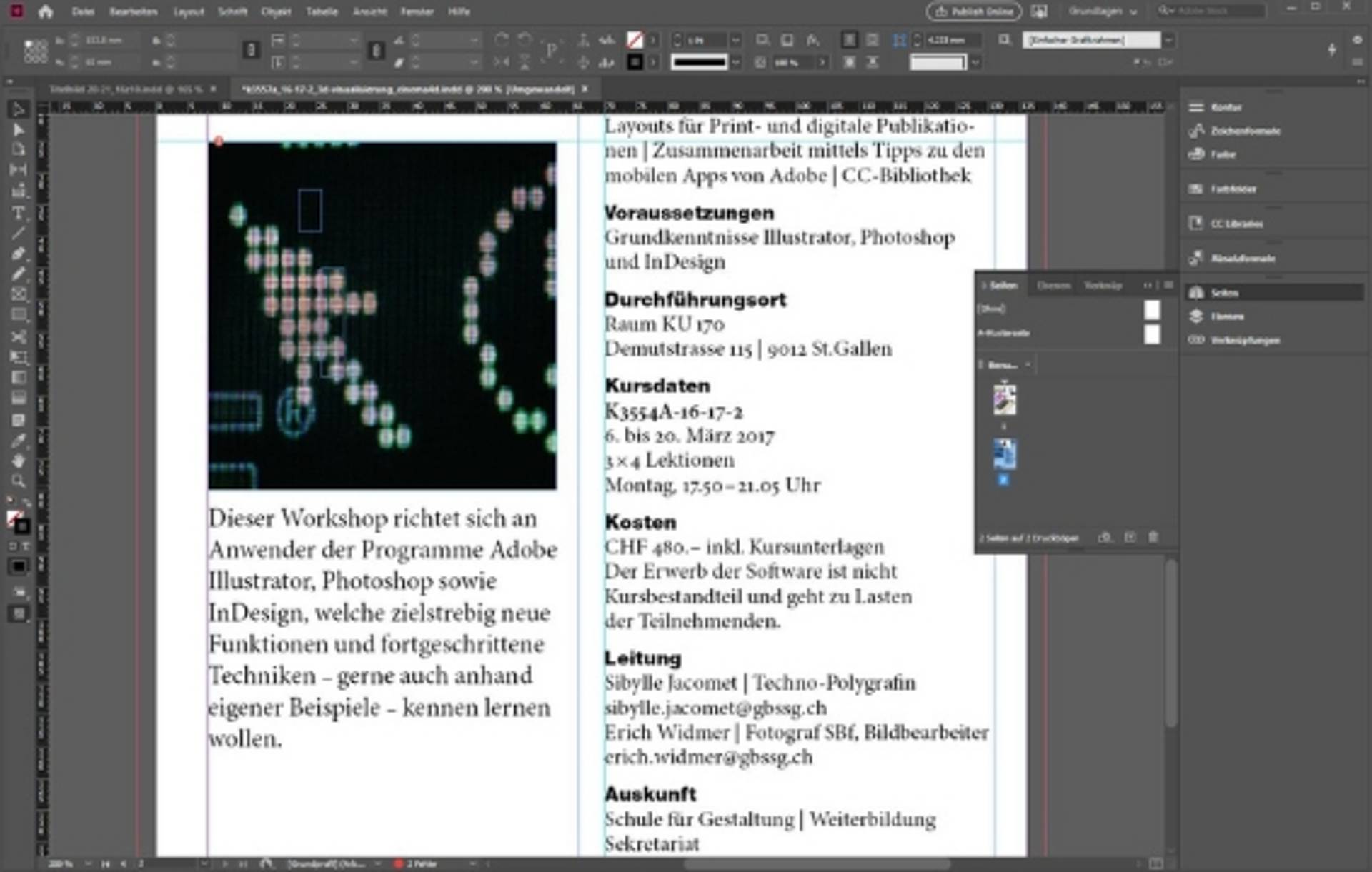Create new page in Seiten panel
This screenshot has width=1372, height=872.
point(1130,537)
